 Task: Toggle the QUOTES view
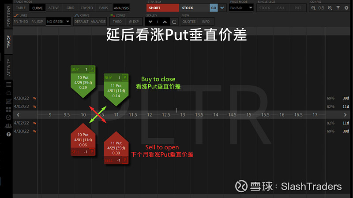(189, 22)
